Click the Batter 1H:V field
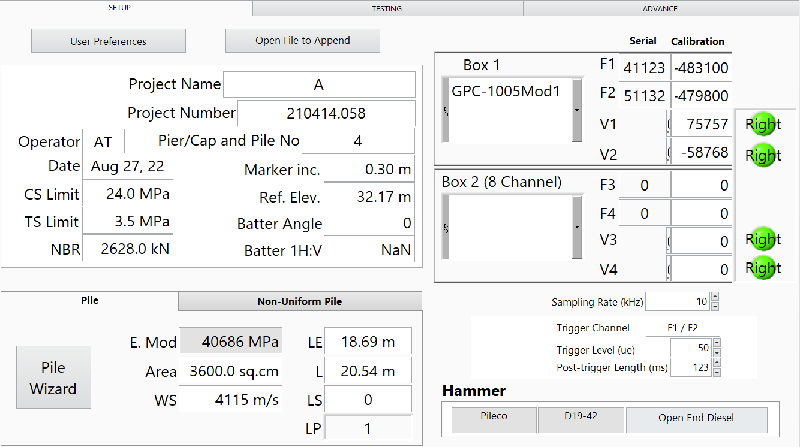The height and width of the screenshot is (447, 800). coord(369,250)
